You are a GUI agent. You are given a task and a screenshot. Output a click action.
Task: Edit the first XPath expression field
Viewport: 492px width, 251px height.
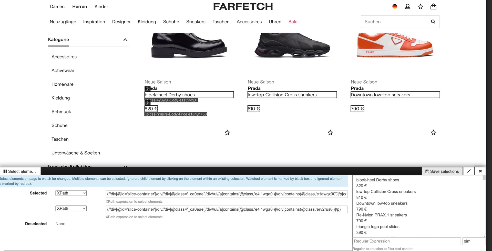(x=227, y=194)
